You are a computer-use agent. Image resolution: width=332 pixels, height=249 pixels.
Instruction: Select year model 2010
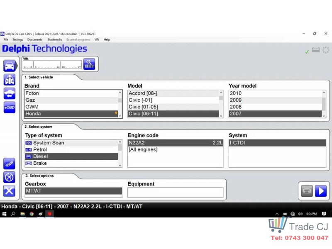[276, 93]
